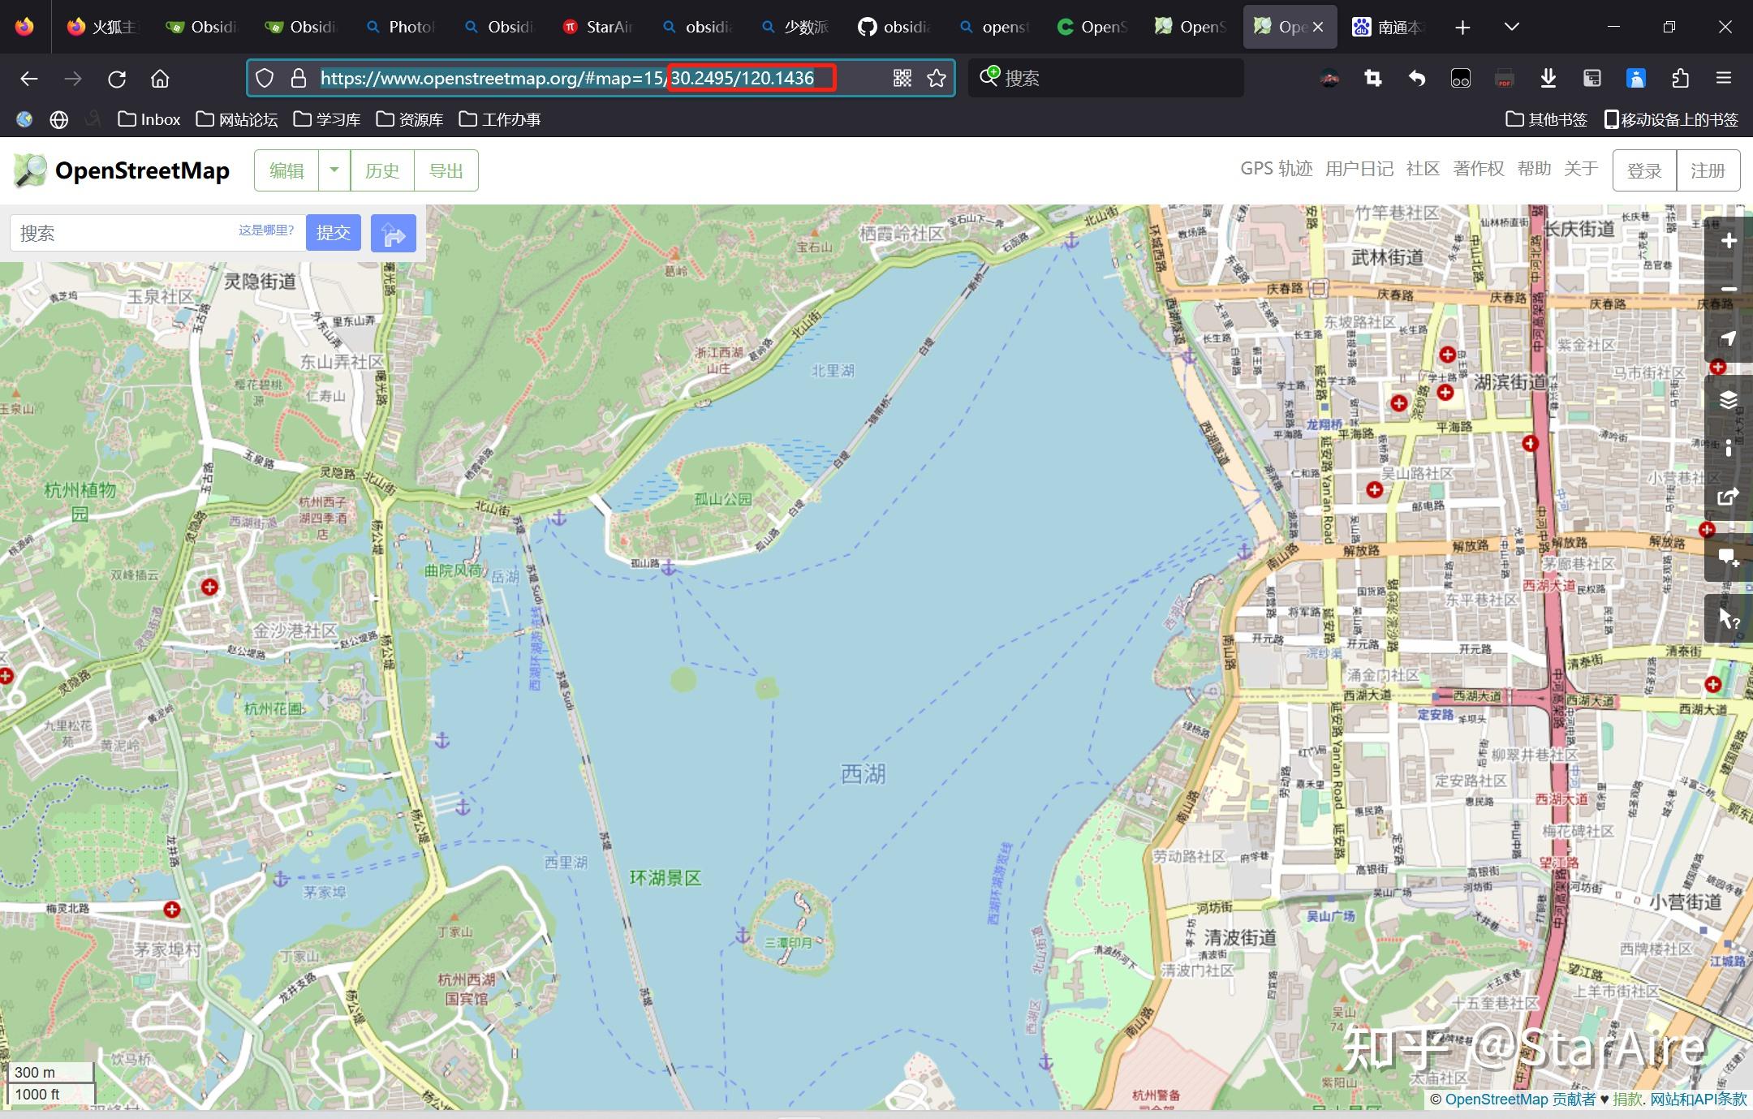Switch to the GitHub obsidian tab

coord(893,27)
